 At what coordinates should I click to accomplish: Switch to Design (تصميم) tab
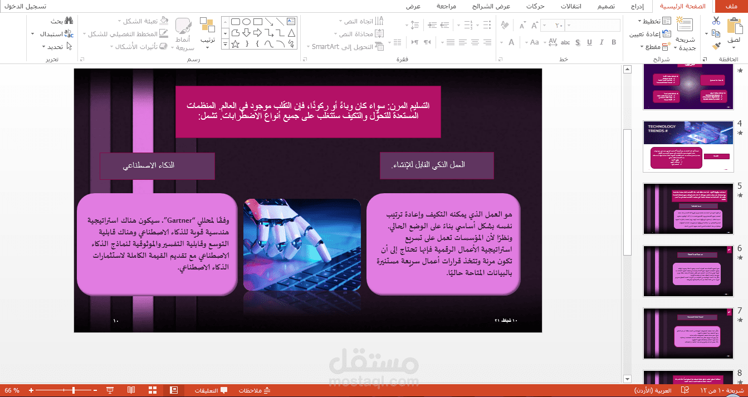point(606,6)
